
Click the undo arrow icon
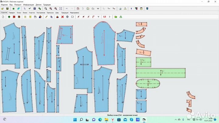67,9
